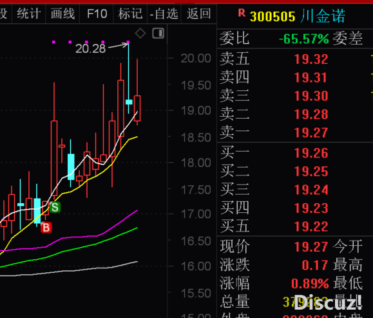Click the green S sell marker
Screen dimensions: 373x318
(55, 207)
